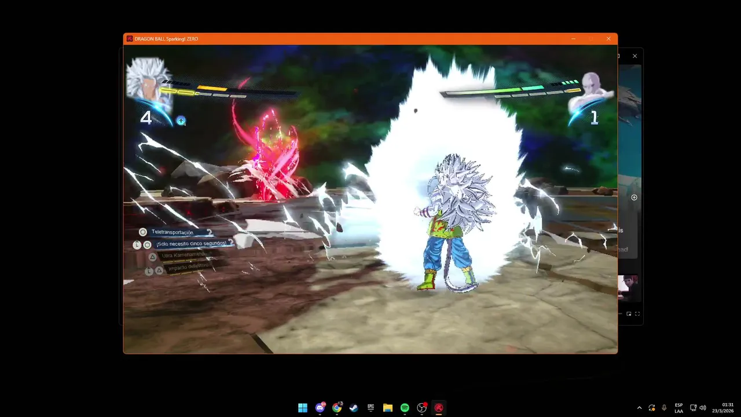
Task: Show hidden system tray icons
Action: tap(639, 408)
